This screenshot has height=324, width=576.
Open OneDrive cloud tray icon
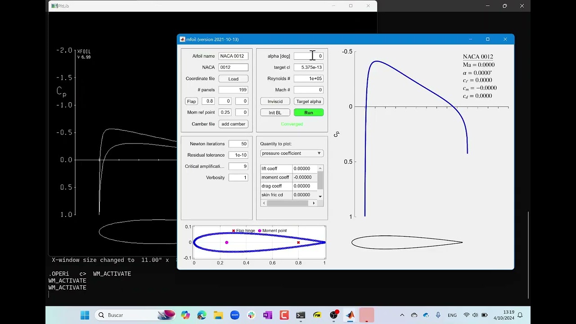click(414, 315)
